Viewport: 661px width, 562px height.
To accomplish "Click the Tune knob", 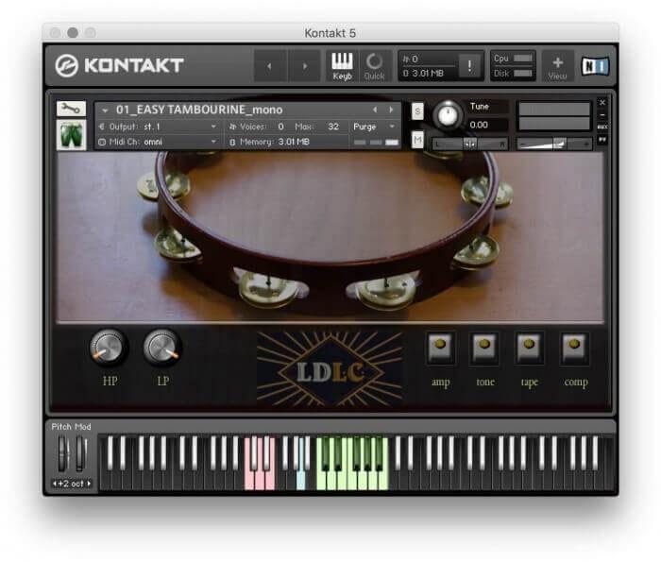I will 448,116.
